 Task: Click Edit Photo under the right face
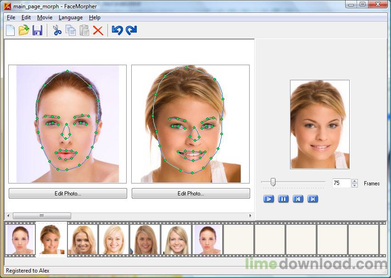(x=191, y=194)
